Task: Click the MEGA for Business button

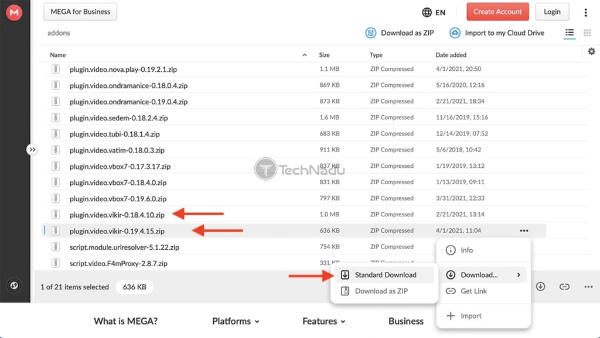Action: coord(80,12)
